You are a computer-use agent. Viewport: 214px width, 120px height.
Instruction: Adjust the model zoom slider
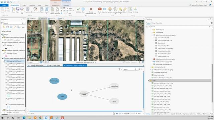tap(128, 113)
